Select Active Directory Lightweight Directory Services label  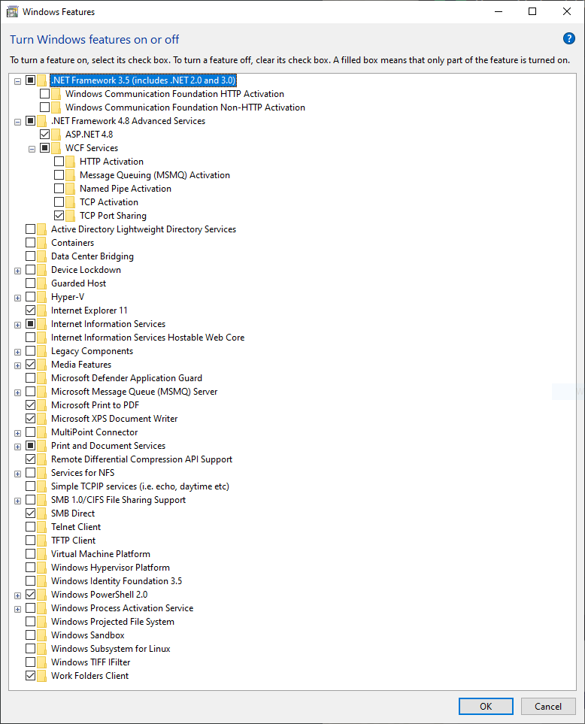pyautogui.click(x=144, y=229)
